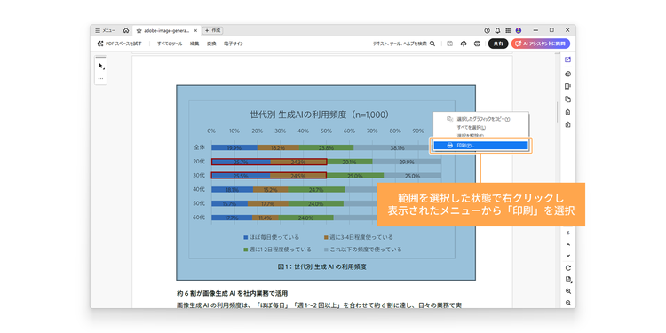Screen dimensions: 666x333
Task: Click the 作成 create button
Action: point(213,30)
